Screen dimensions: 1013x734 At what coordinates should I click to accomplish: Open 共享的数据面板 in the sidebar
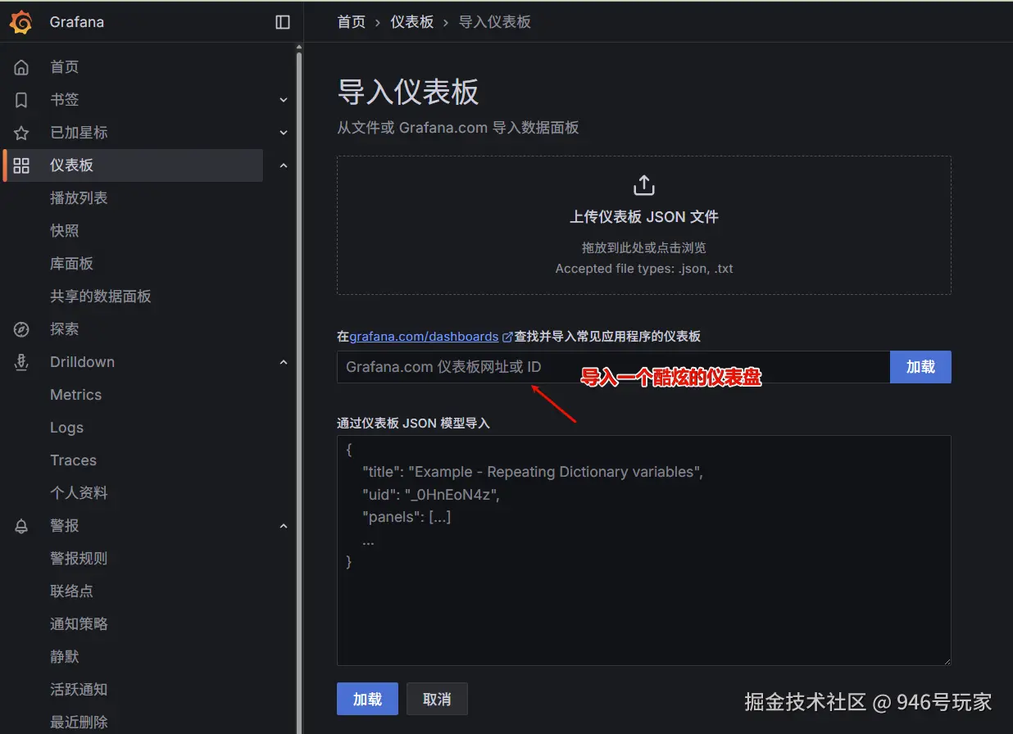click(101, 297)
